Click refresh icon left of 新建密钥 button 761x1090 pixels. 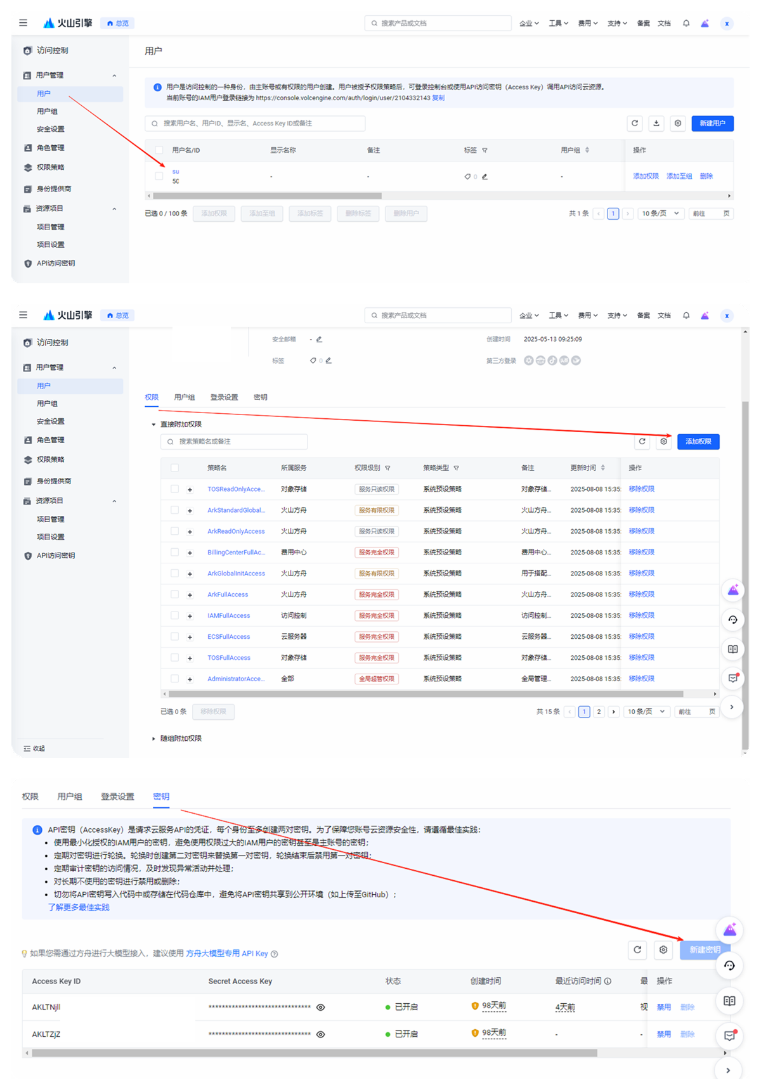pos(637,949)
